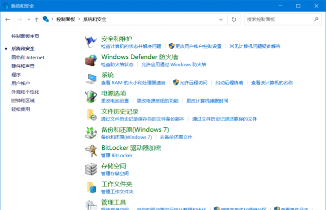Open the 工作文件夹 folder icon
Viewport: 326px width, 210px height.
point(91,187)
